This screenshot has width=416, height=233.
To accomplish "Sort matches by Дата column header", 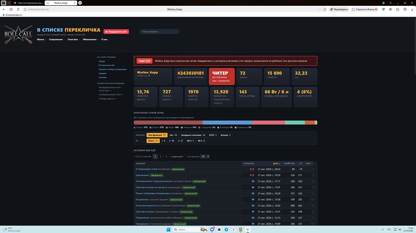I will tap(277, 163).
